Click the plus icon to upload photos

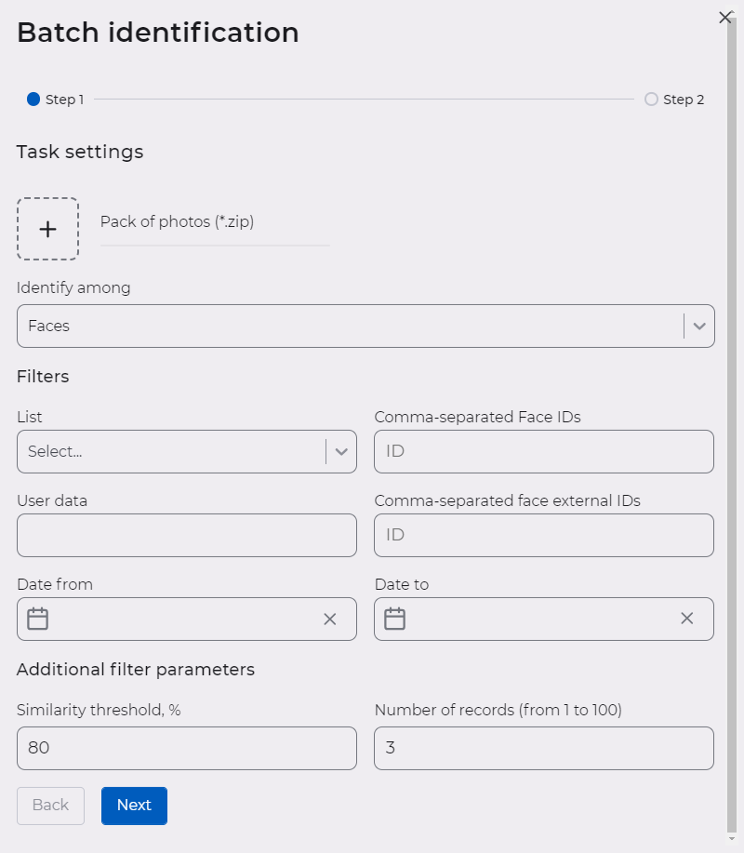pos(47,228)
